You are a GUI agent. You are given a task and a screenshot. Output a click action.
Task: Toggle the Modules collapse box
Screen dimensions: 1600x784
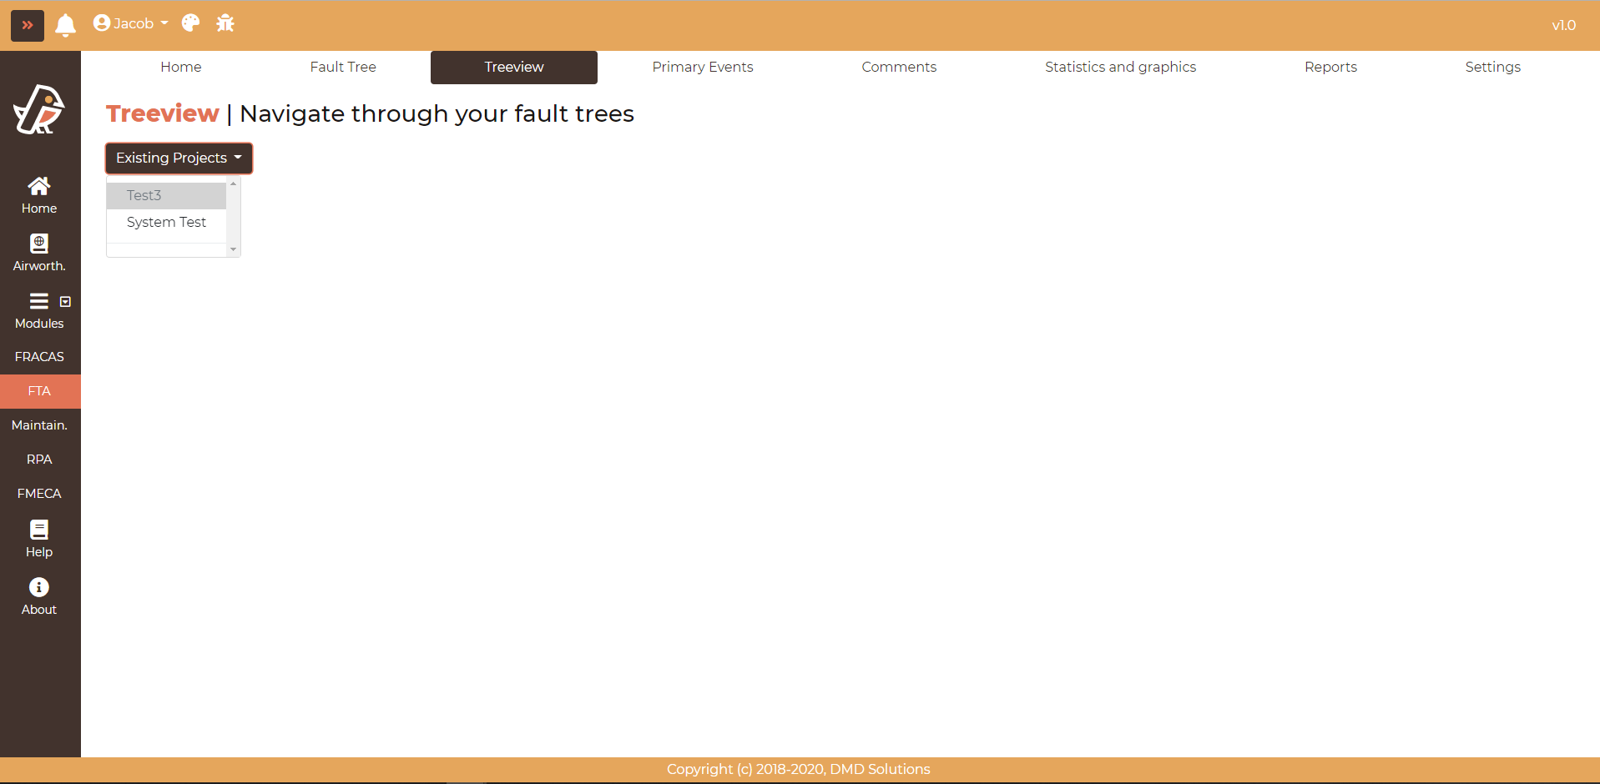coord(65,302)
